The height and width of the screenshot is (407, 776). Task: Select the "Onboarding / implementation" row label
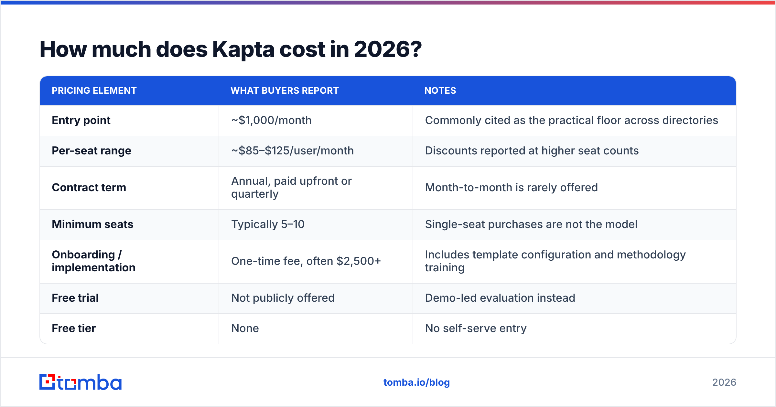93,261
